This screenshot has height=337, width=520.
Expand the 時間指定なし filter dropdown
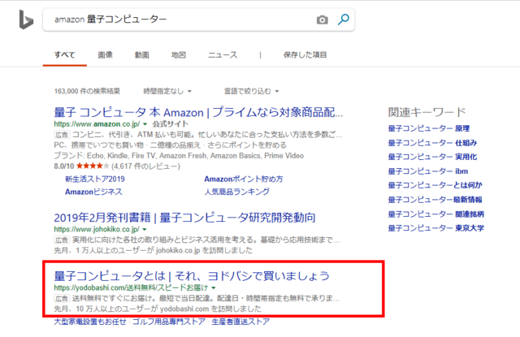coord(167,91)
